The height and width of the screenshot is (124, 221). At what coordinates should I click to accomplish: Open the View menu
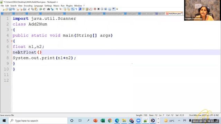click(x=20, y=6)
